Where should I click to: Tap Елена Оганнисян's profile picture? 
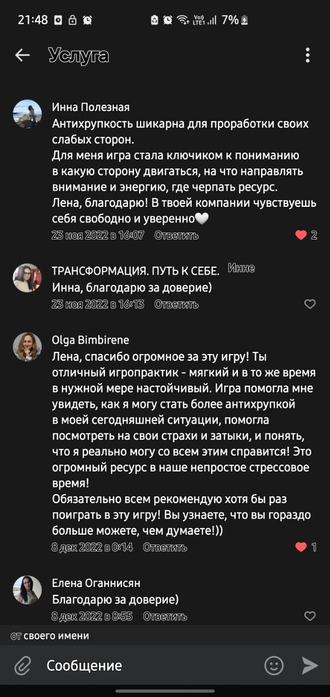click(27, 590)
